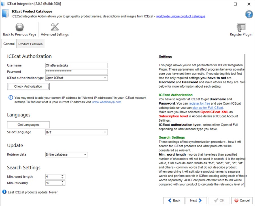
Task: Click the OK button
Action: (219, 200)
